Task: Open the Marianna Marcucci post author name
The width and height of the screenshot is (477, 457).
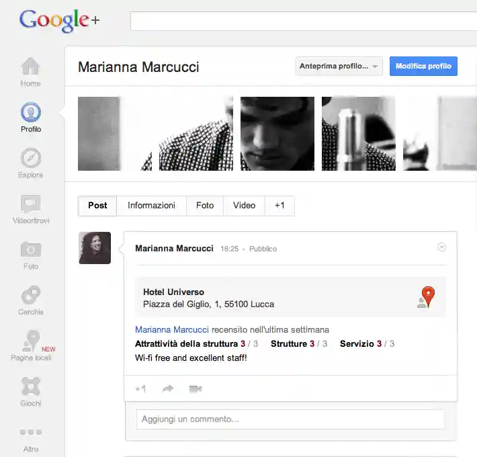Action: click(x=174, y=249)
